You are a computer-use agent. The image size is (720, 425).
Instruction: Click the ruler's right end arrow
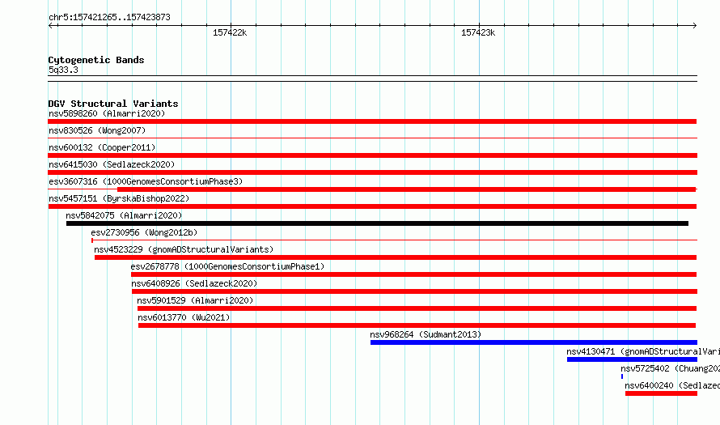(694, 26)
